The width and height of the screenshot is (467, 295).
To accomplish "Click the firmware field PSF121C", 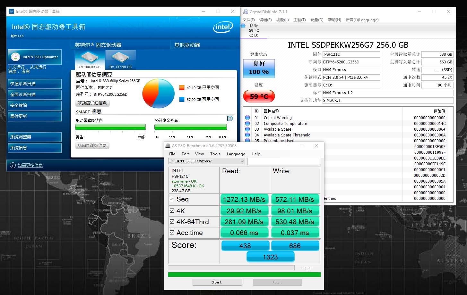I will pyautogui.click(x=351, y=54).
